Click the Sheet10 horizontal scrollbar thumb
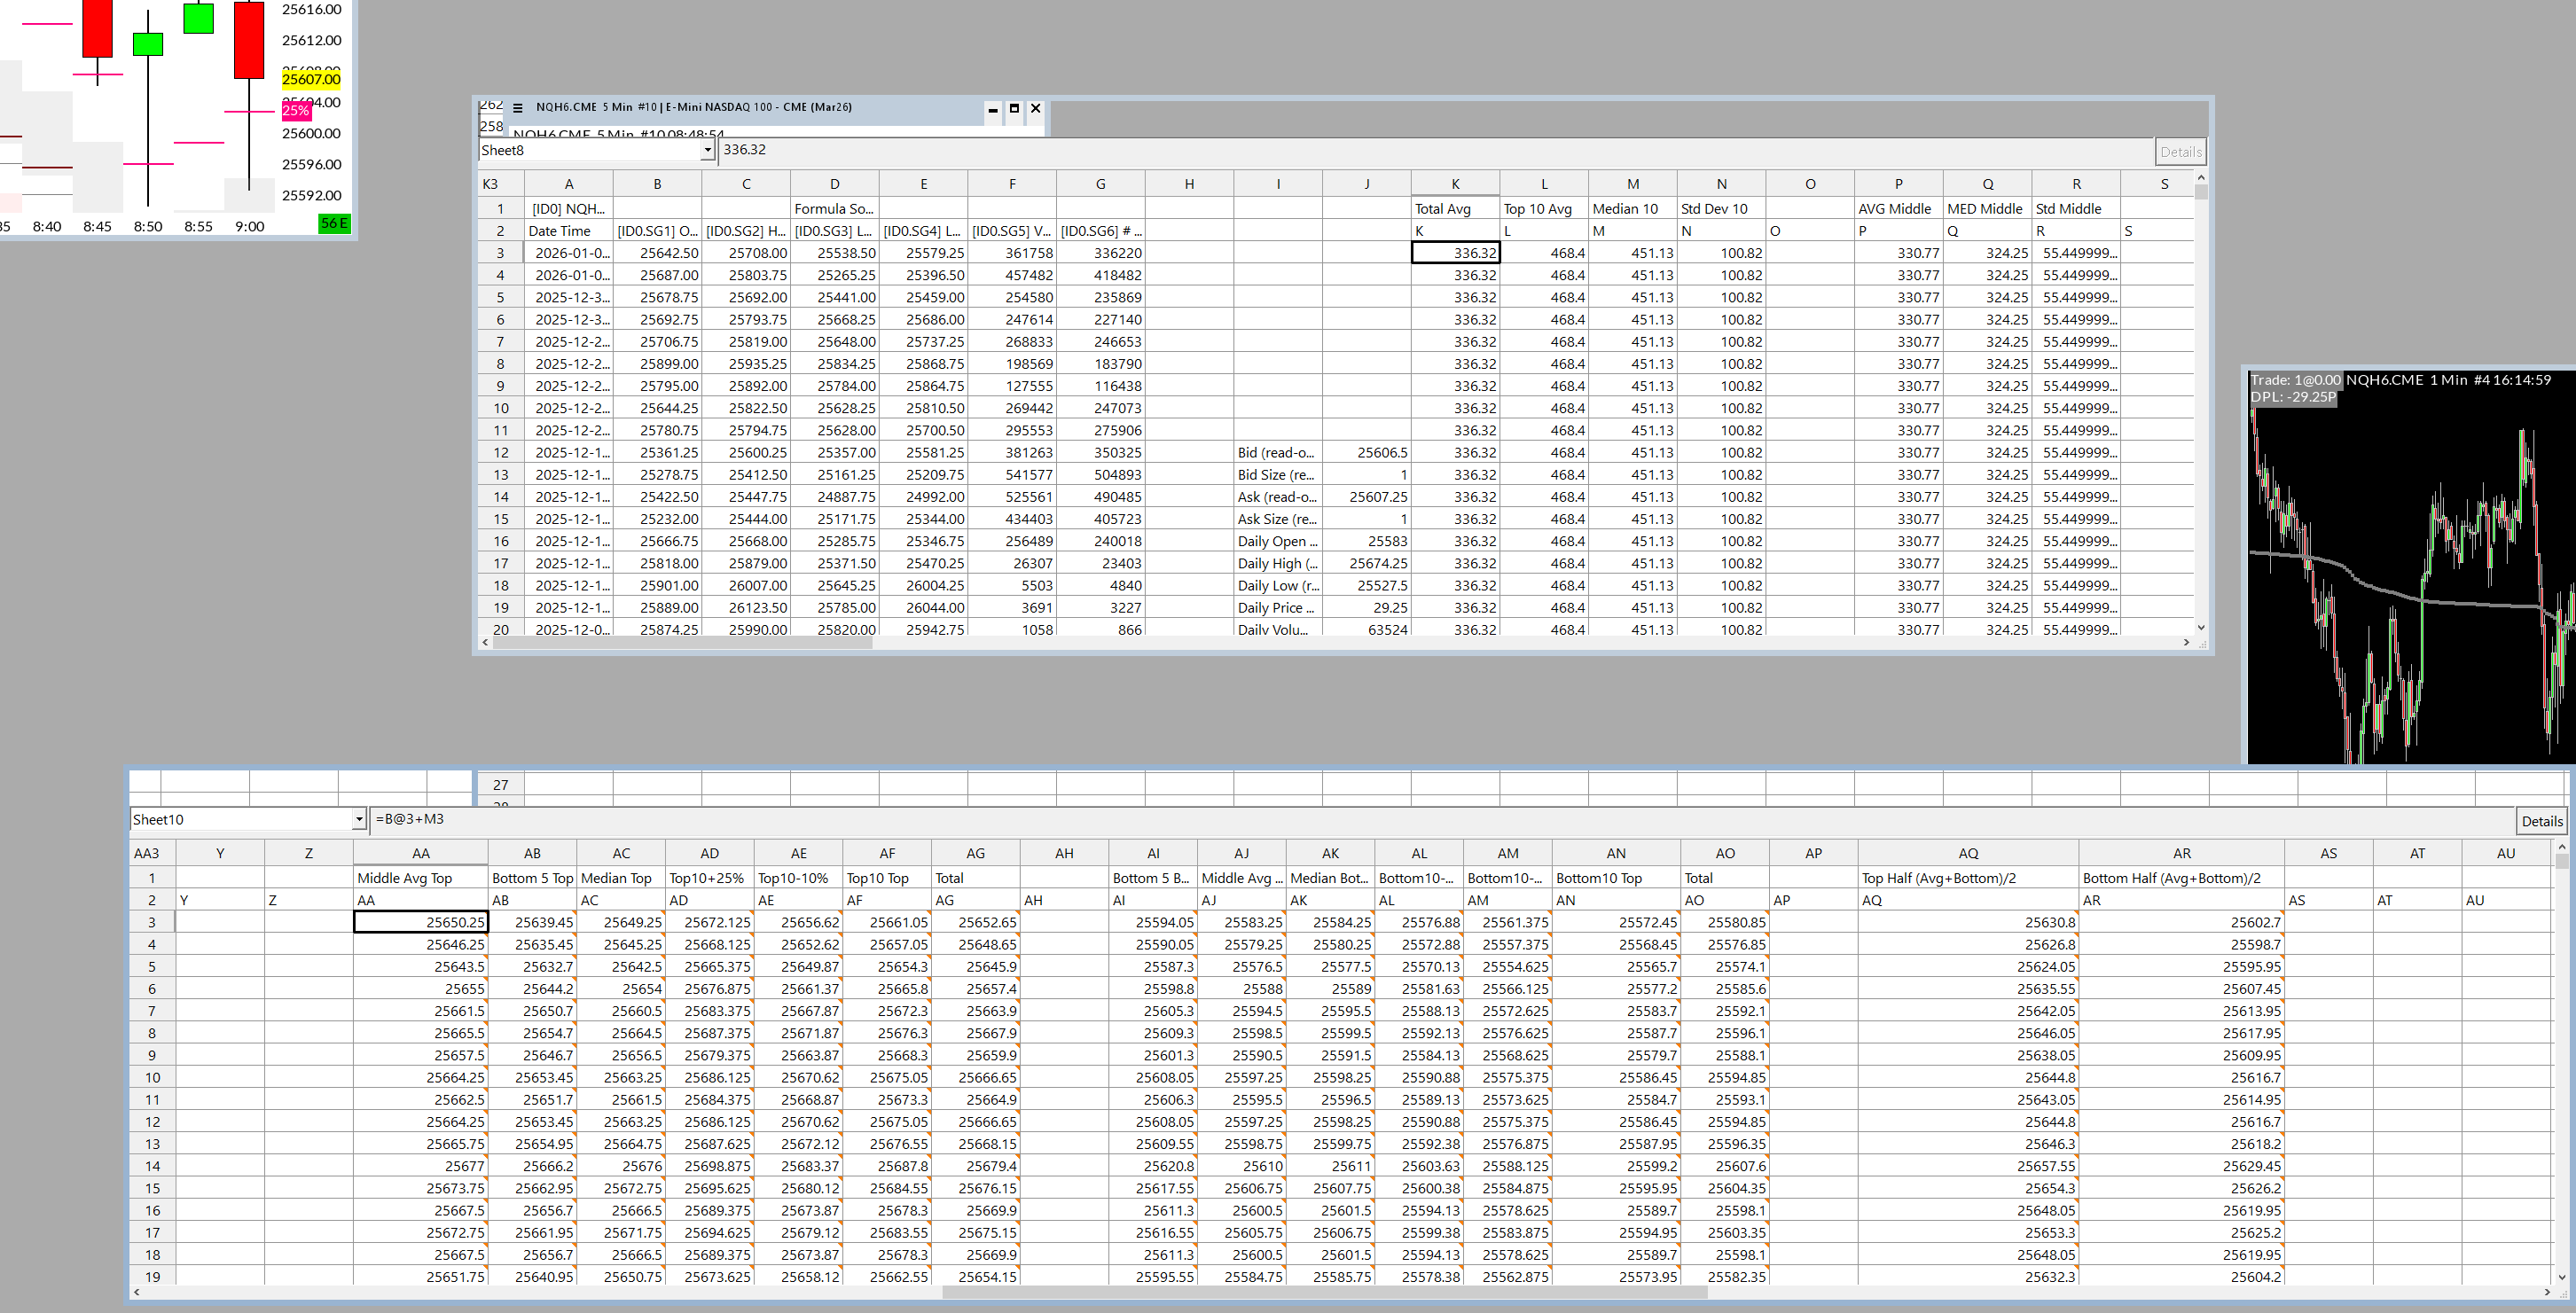 [1324, 1292]
